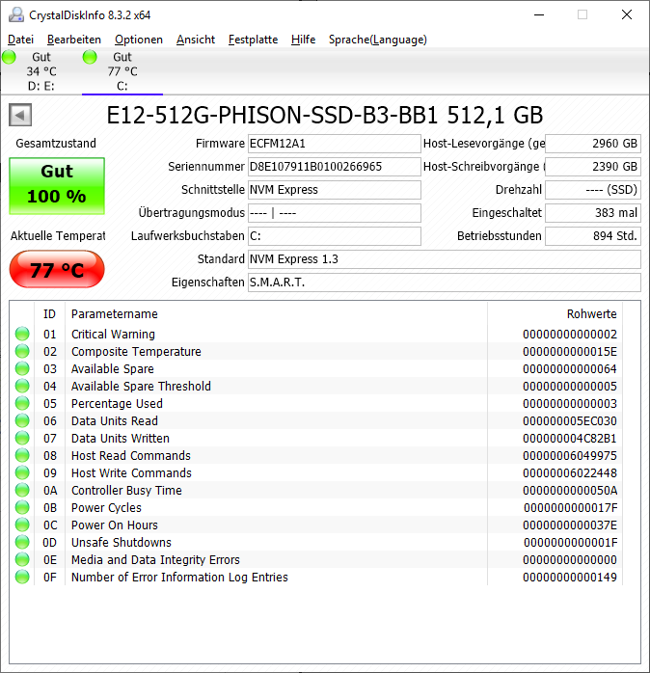Click the status dot for Data Units Written

(22, 439)
